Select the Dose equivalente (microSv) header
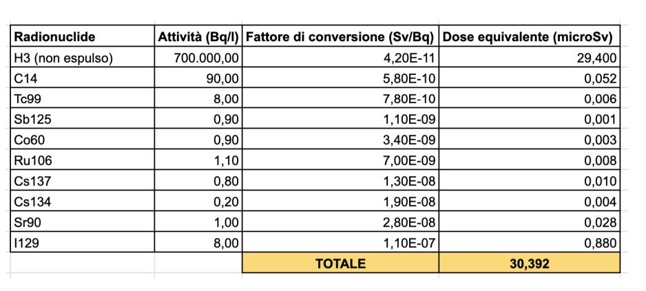 [x=528, y=36]
